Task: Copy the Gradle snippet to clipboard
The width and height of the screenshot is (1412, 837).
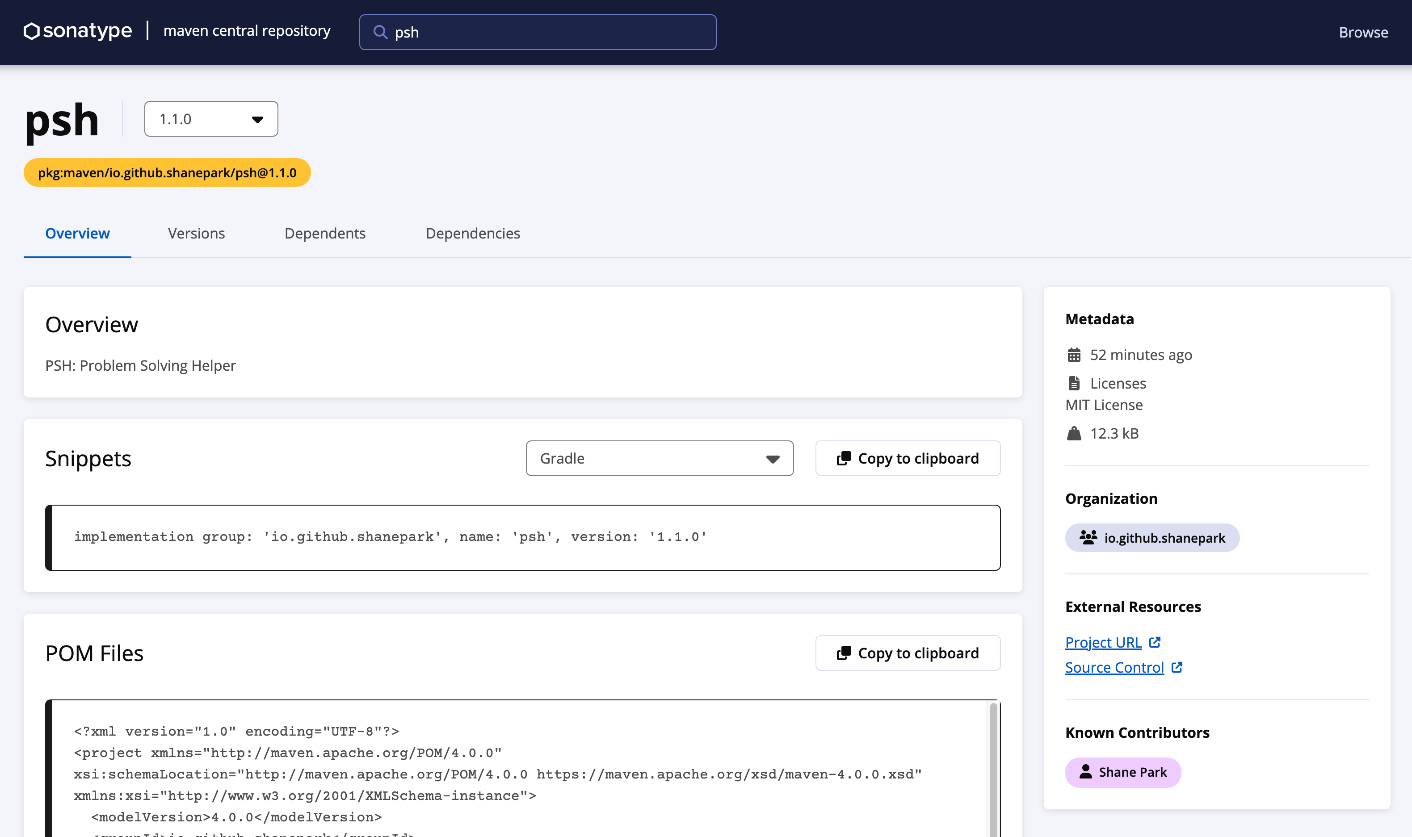Action: [908, 459]
